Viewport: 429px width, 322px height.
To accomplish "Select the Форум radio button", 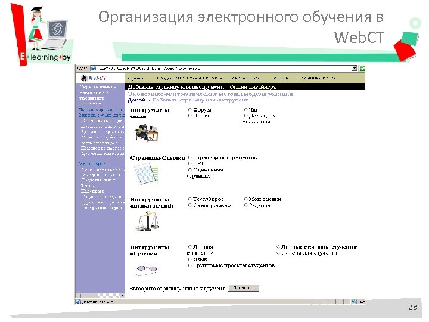I will (189, 110).
